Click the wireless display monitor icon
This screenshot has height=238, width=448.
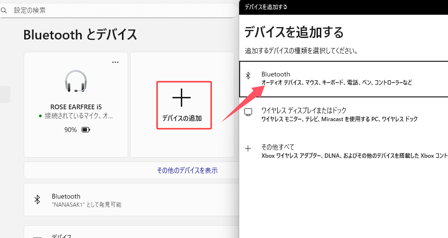(248, 112)
